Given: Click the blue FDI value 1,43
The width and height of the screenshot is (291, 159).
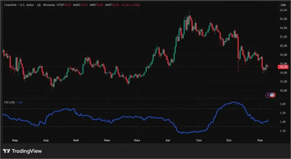Looking at the screenshot, I should [x=19, y=102].
